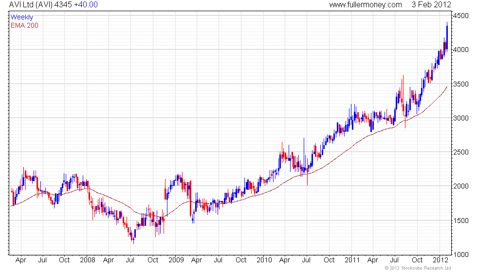Click the 4500 price axis label
Image resolution: width=477 pixels, height=272 pixels.
pyautogui.click(x=460, y=16)
